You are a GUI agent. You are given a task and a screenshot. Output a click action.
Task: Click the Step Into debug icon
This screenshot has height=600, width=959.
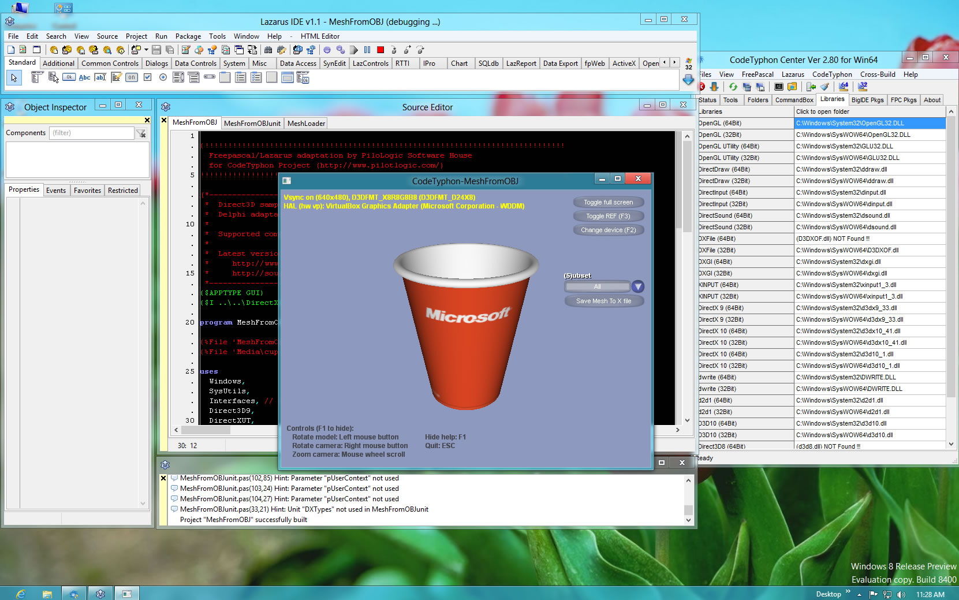(x=394, y=50)
